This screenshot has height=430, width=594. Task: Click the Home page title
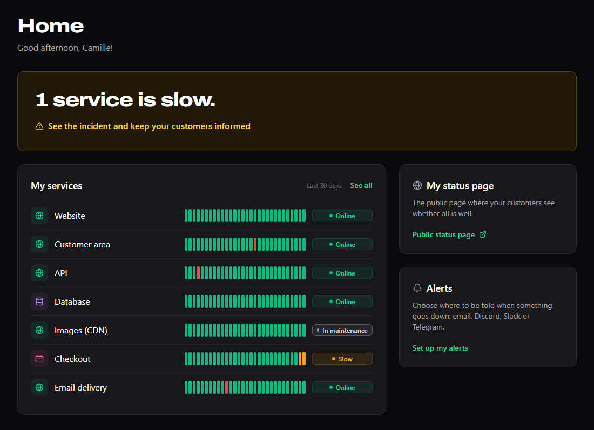(x=51, y=26)
